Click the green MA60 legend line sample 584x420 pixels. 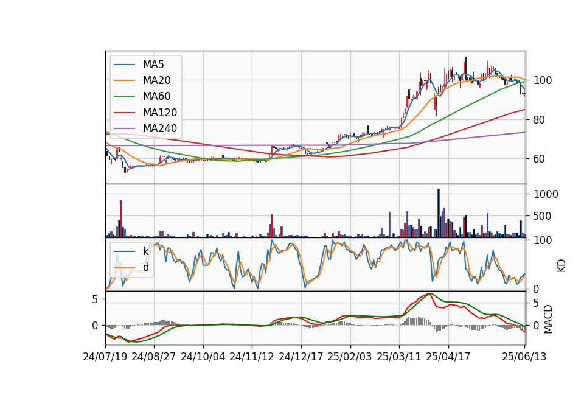[x=124, y=97]
